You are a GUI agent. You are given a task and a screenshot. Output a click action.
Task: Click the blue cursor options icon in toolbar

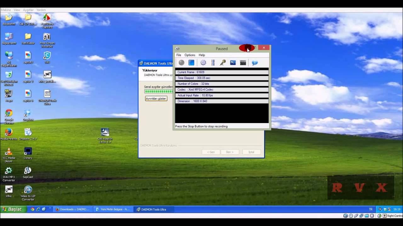(x=233, y=63)
